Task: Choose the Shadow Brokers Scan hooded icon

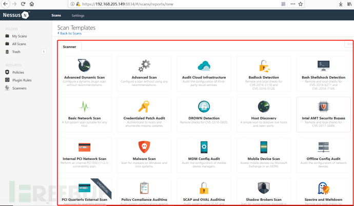Action: (x=264, y=188)
